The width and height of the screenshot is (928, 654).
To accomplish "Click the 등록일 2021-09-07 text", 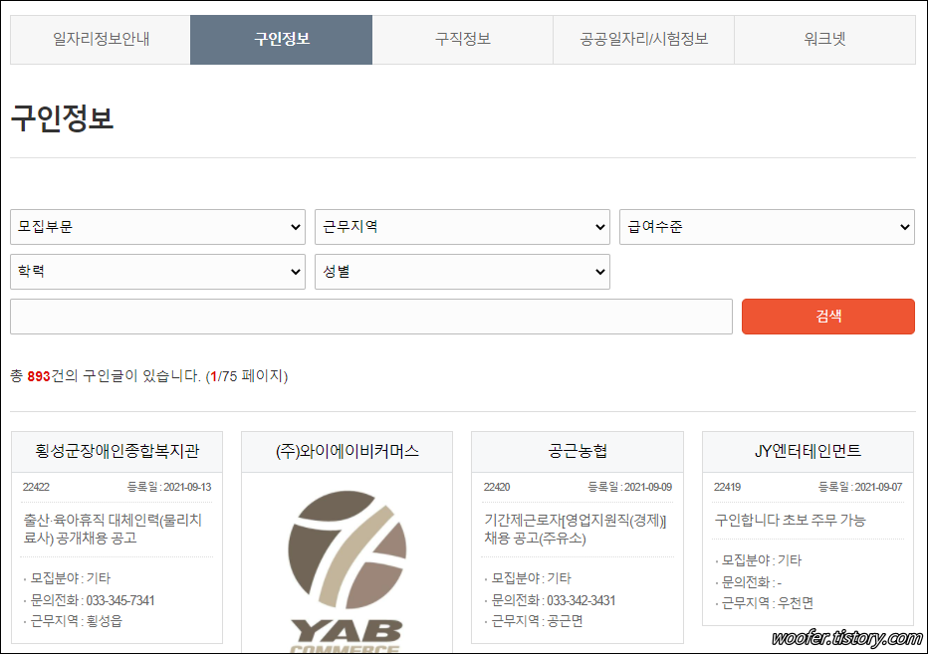I will click(x=860, y=487).
